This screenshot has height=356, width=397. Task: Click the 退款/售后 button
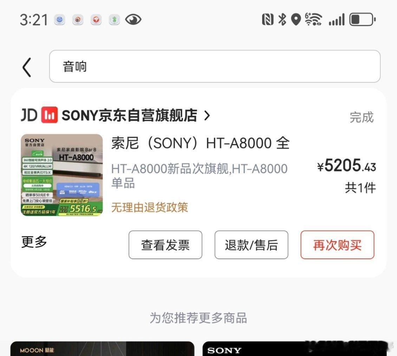(x=252, y=245)
